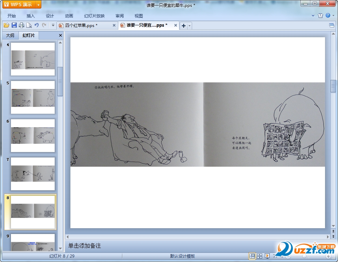
Task: Expand the WPS 演示 dropdown arrow
Action: point(38,4)
